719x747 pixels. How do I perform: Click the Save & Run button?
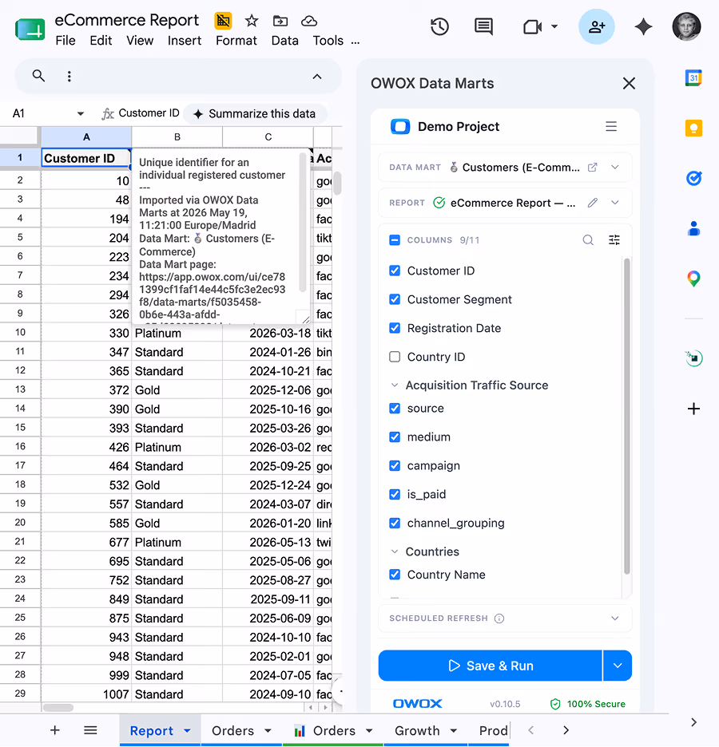(491, 666)
